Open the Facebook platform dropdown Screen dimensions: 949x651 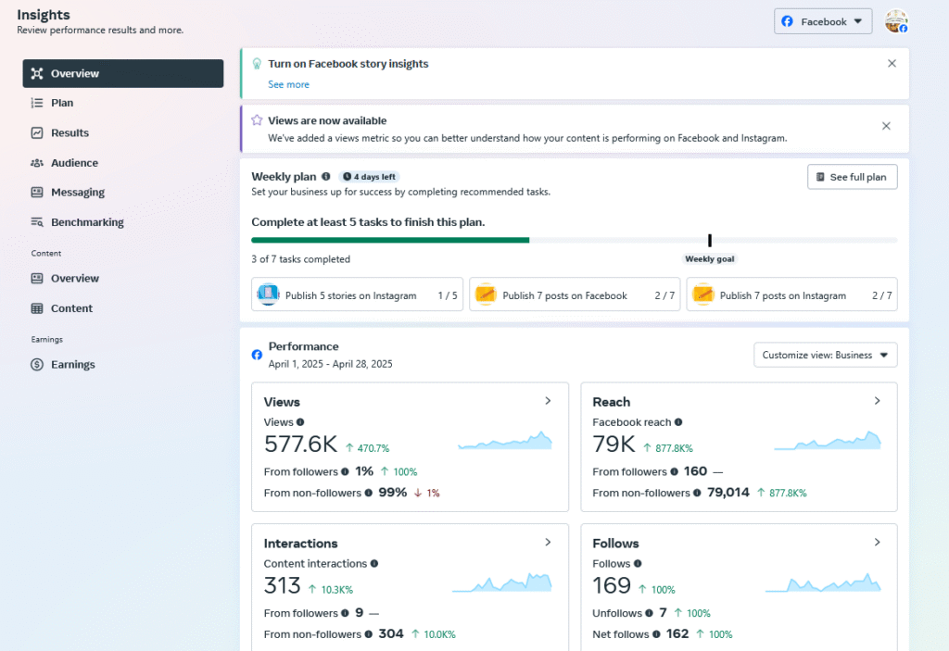click(x=823, y=21)
